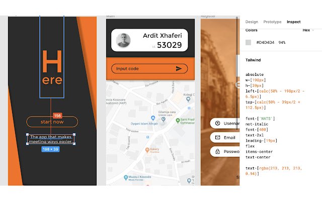
Task: Select the large orange H letter
Action: (x=52, y=61)
